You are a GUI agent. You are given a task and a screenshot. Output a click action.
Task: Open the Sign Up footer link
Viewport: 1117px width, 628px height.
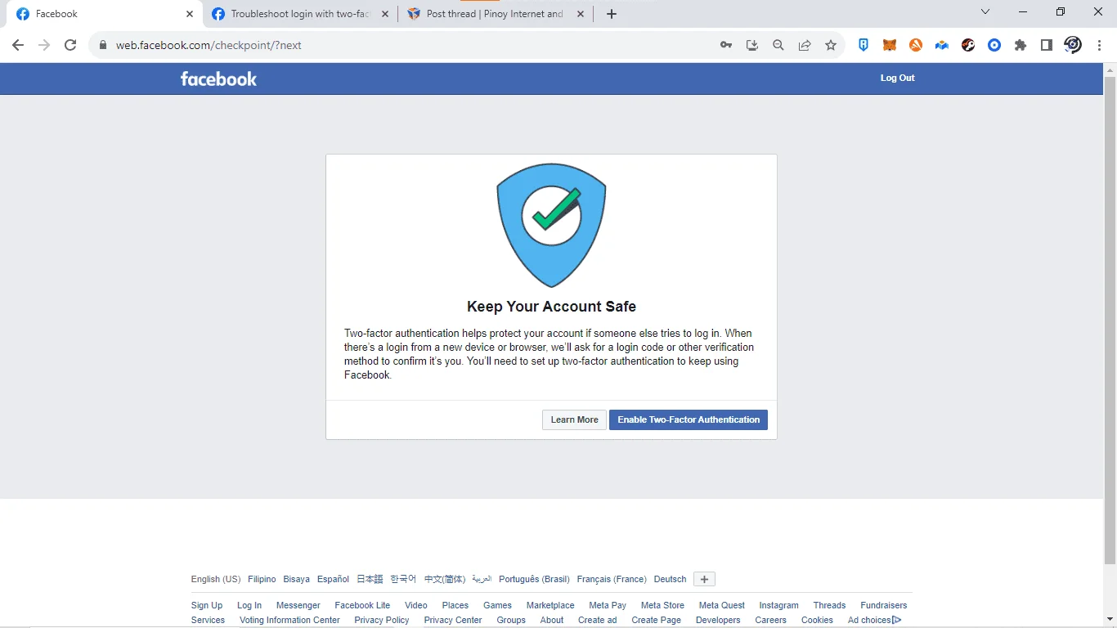(207, 605)
